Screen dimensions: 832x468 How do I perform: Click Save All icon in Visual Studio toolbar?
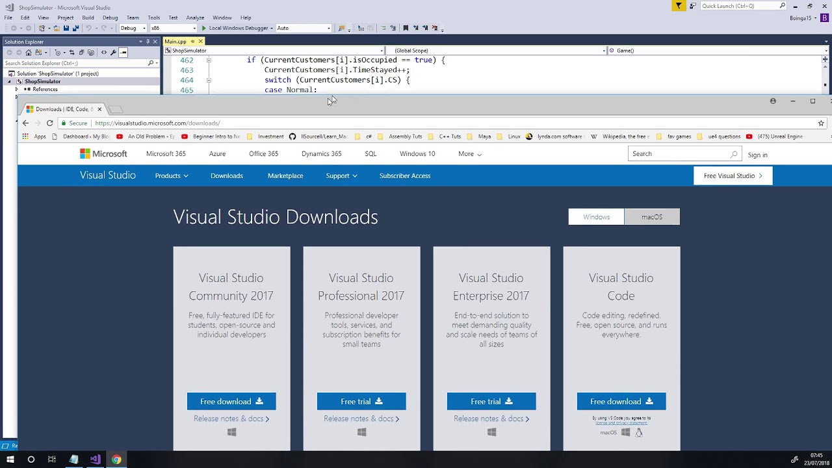pos(75,28)
